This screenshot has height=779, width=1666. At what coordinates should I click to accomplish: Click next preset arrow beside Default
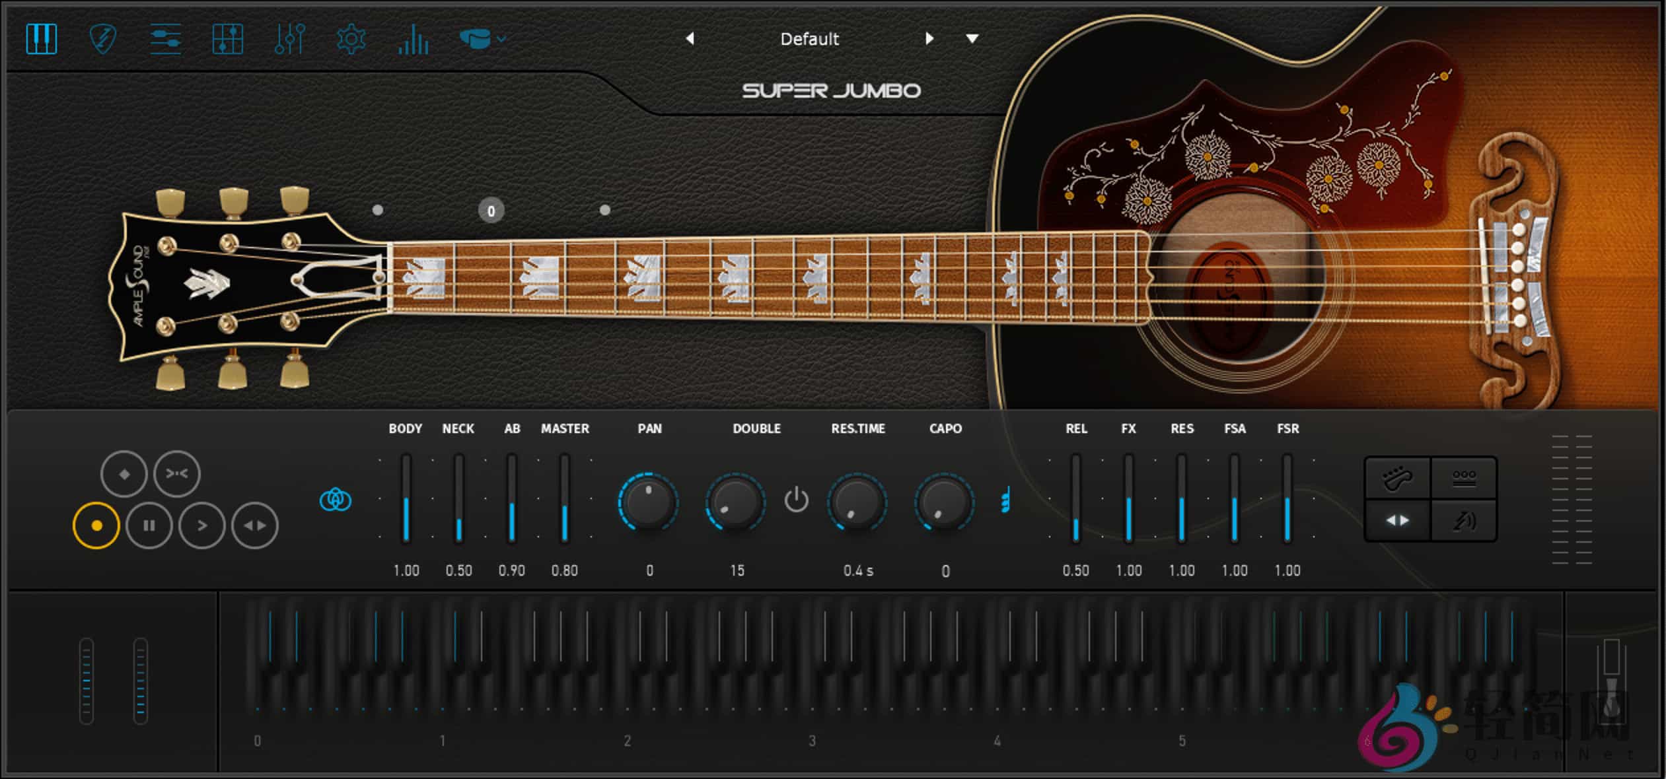[x=930, y=38]
